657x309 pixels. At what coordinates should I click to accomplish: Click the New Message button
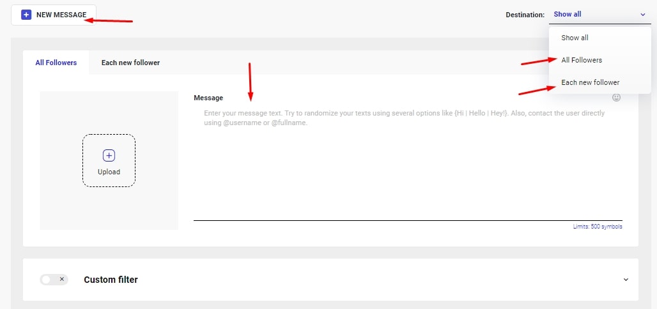point(54,15)
